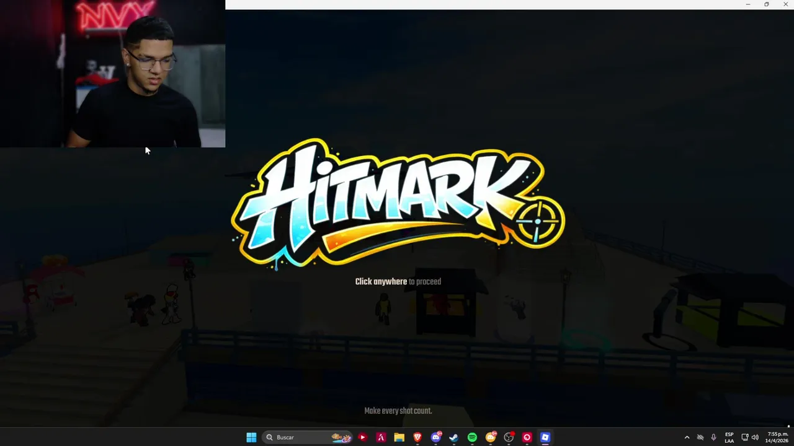Click the "Click anywhere to proceed" prompt
The width and height of the screenshot is (794, 446).
click(x=398, y=281)
